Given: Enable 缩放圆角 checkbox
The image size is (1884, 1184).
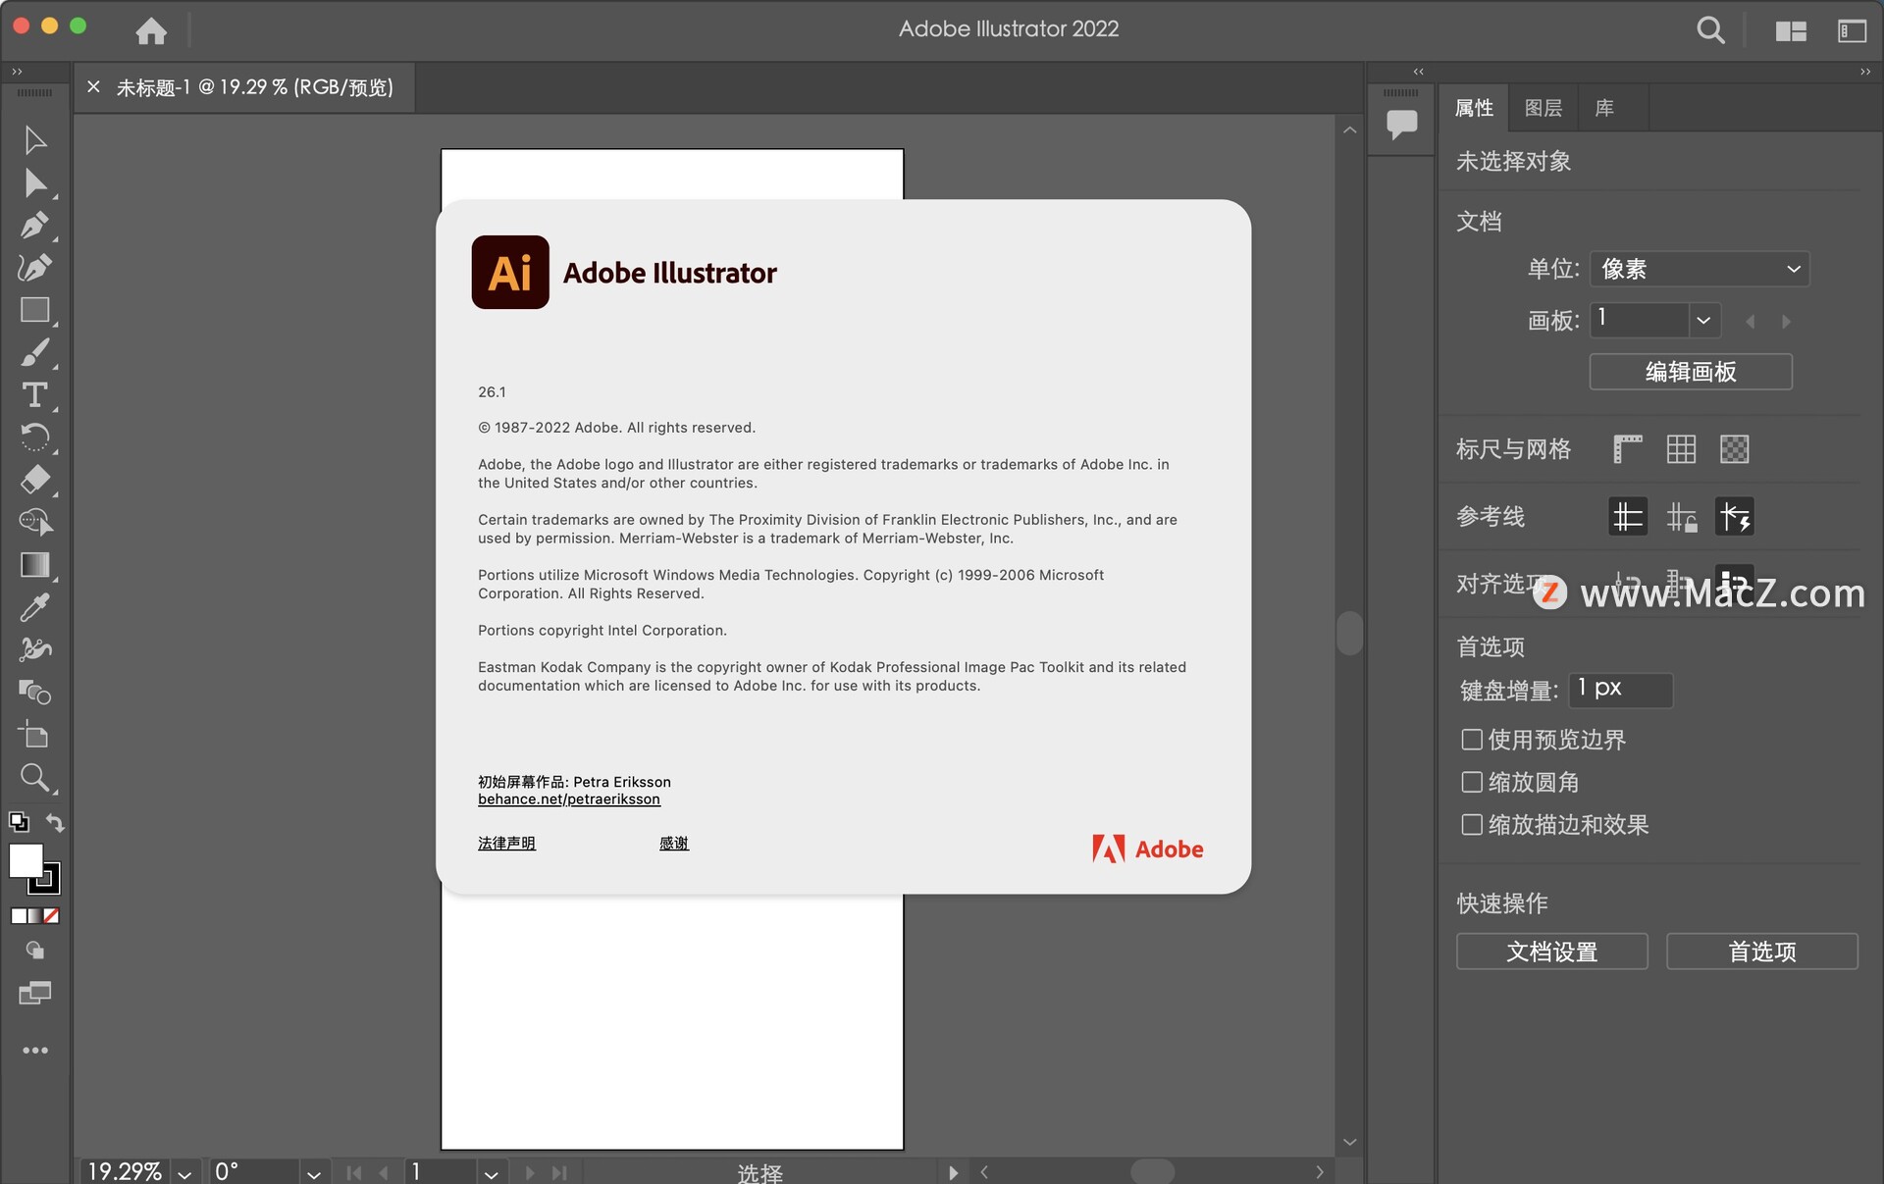Looking at the screenshot, I should [x=1471, y=782].
